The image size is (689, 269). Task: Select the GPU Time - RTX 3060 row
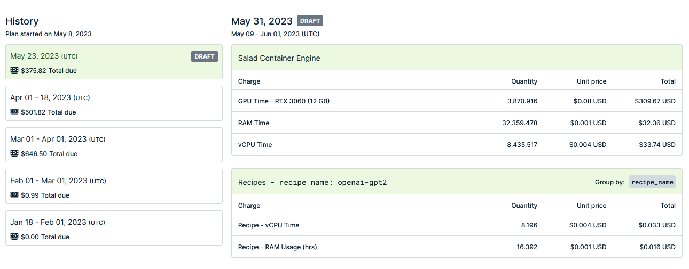pos(457,101)
